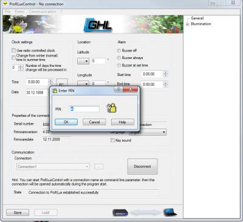This screenshot has width=243, height=222.
Task: Adjust the Time field spinner
Action: point(50,82)
